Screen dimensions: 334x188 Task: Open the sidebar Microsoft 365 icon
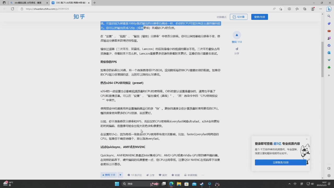[329, 45]
